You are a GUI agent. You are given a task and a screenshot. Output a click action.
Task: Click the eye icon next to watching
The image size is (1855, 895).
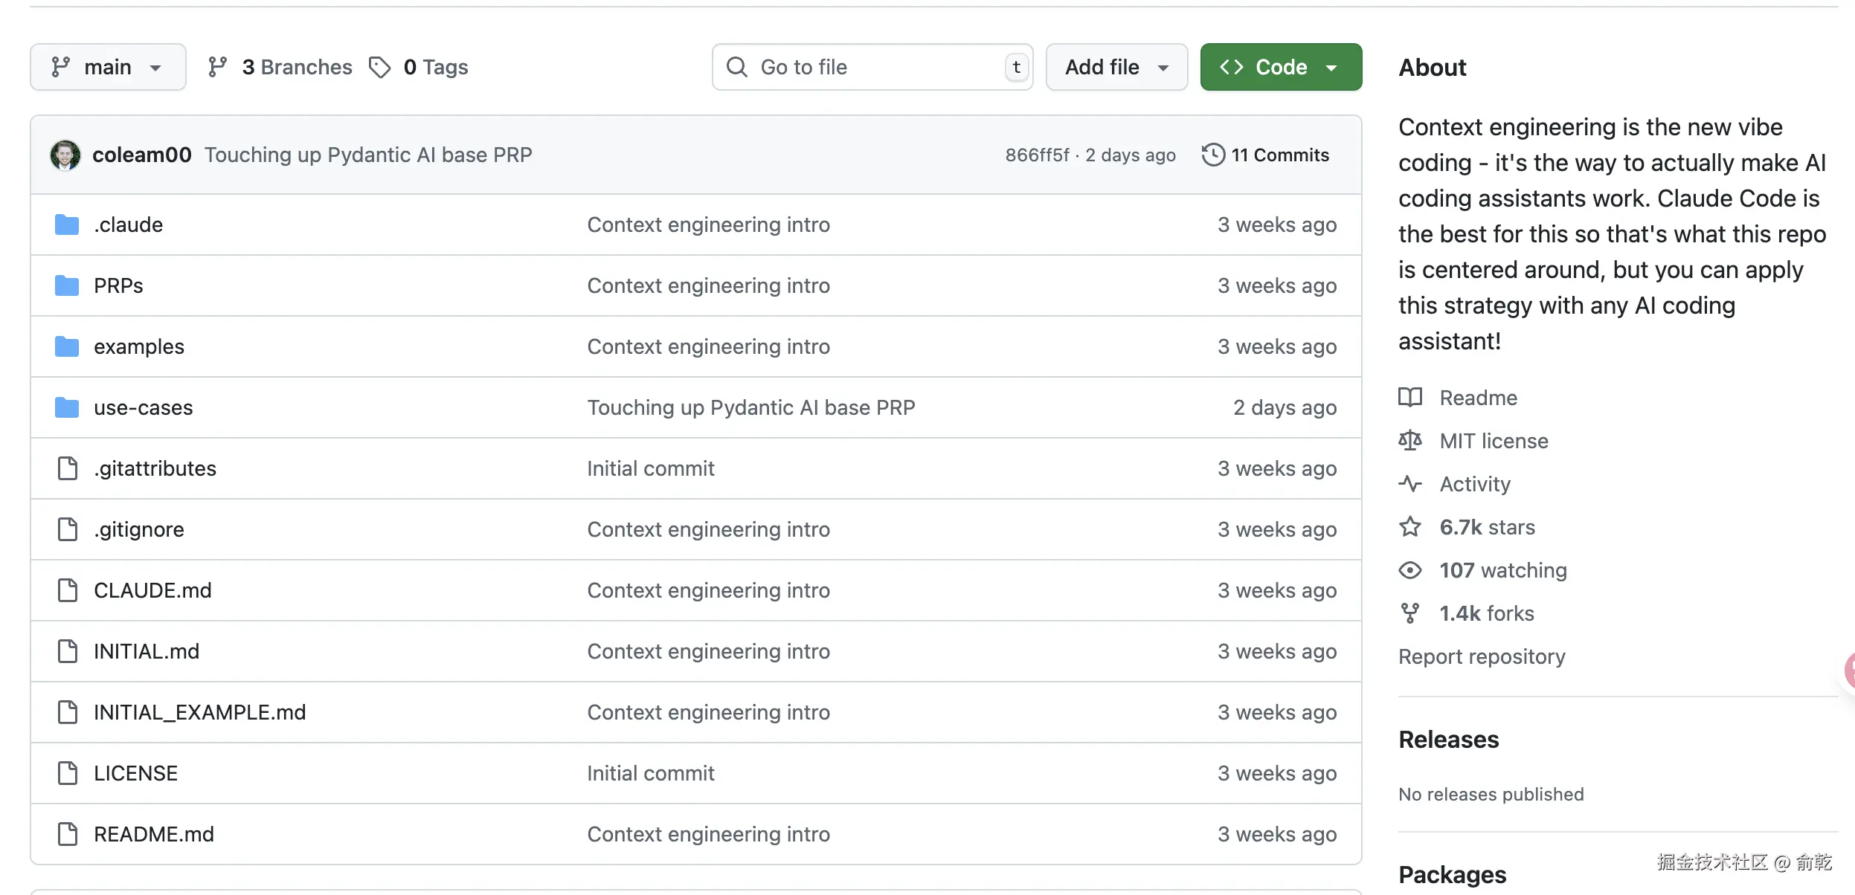pos(1409,570)
